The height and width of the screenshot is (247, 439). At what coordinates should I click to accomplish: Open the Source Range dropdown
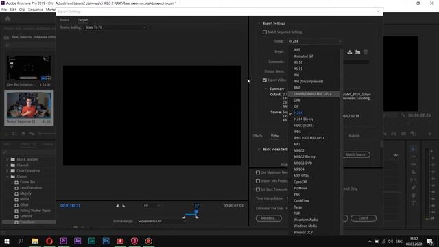(x=162, y=221)
